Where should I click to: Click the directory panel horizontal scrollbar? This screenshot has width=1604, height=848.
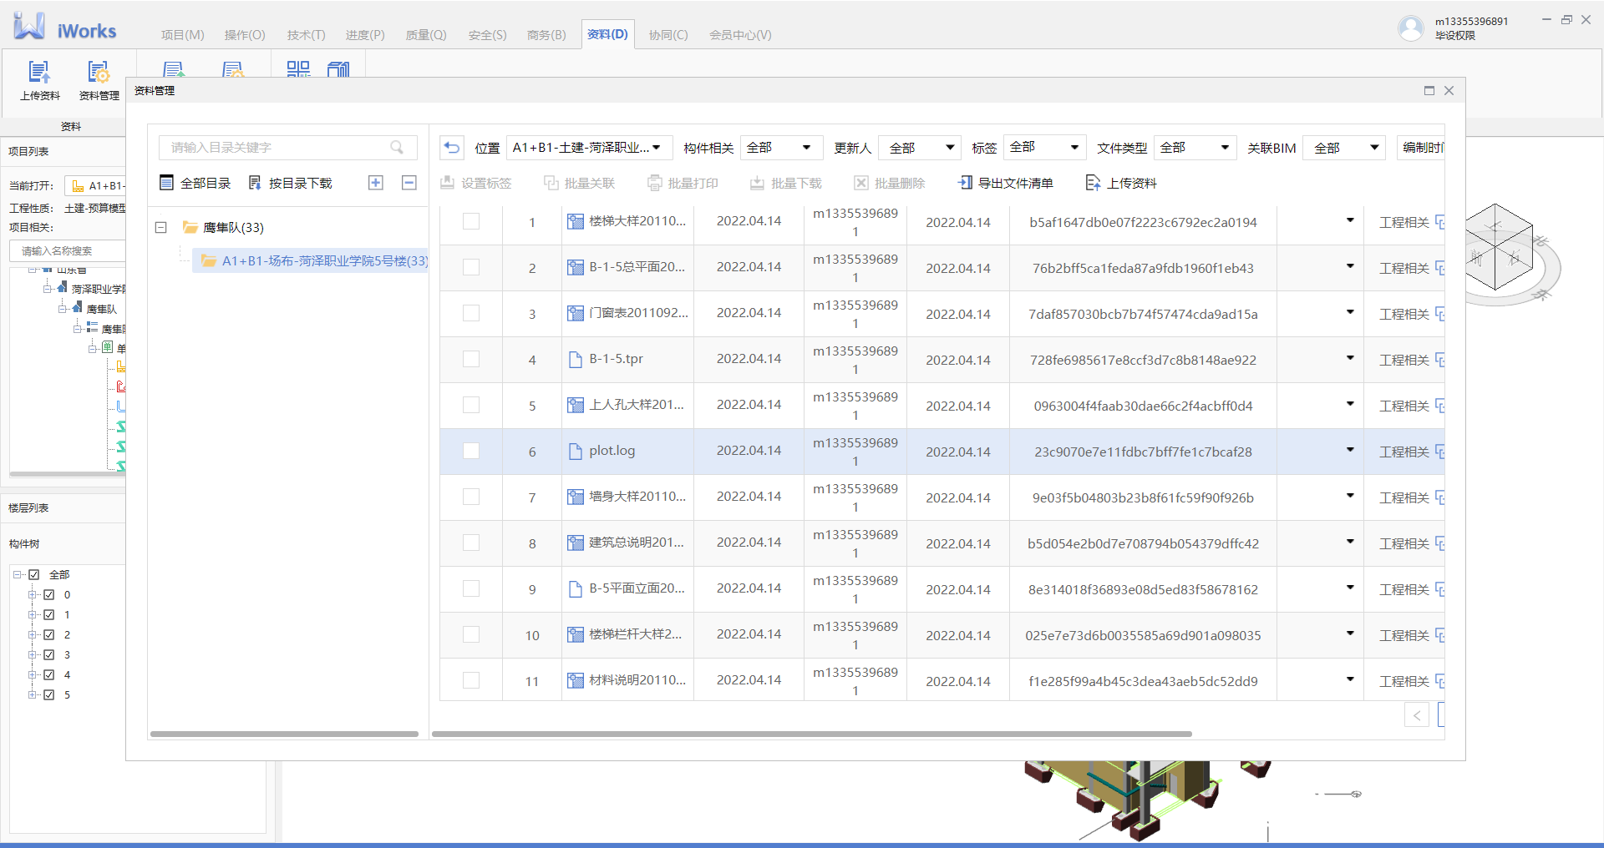point(284,734)
